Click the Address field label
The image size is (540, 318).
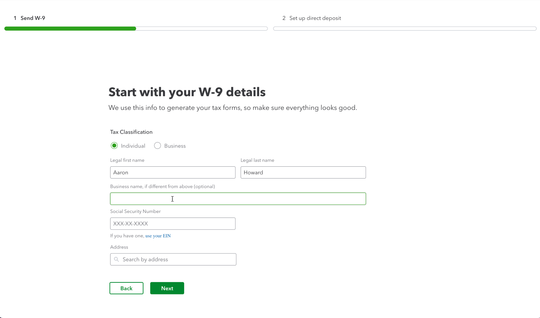pyautogui.click(x=119, y=247)
